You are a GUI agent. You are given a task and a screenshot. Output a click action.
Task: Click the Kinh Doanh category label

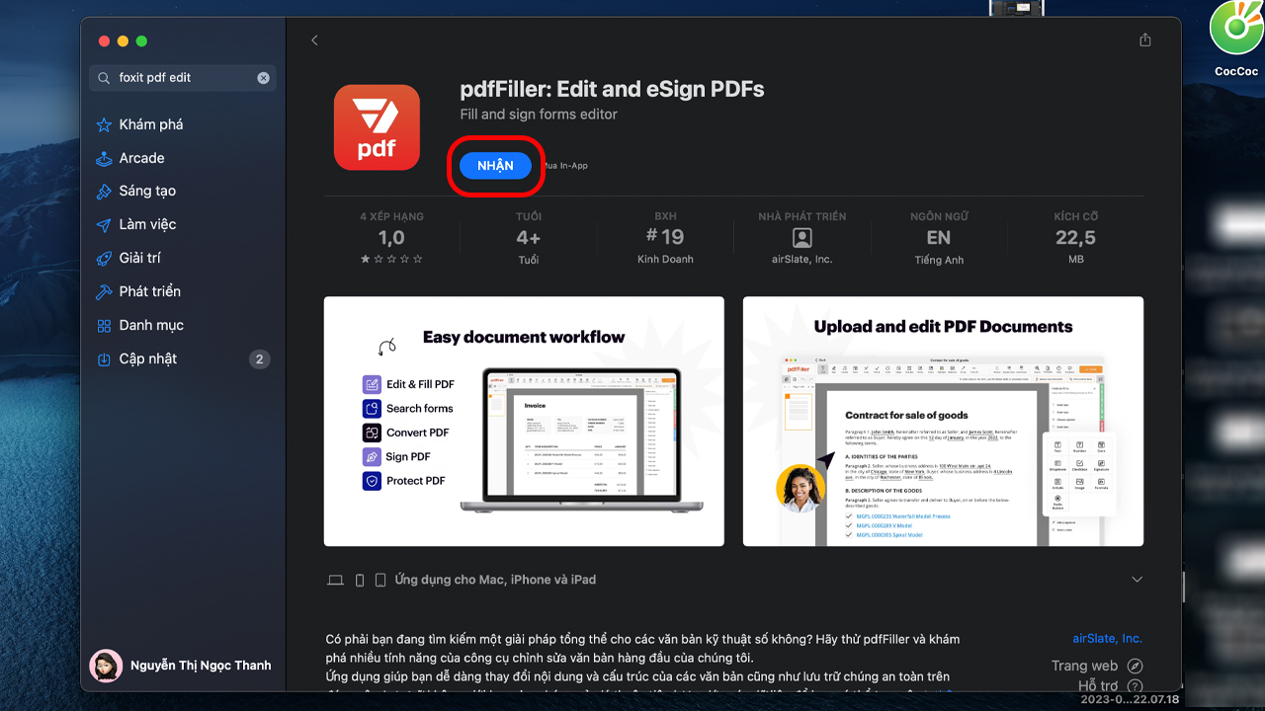pyautogui.click(x=665, y=260)
